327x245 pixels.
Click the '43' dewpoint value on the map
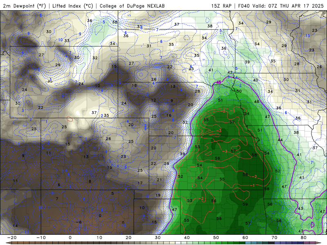(x=300, y=209)
